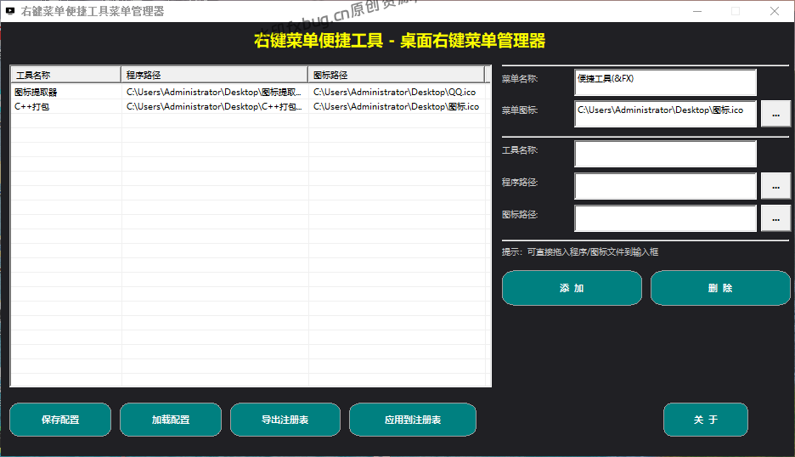
Task: Focus the empty 工具名称 input field
Action: click(665, 154)
